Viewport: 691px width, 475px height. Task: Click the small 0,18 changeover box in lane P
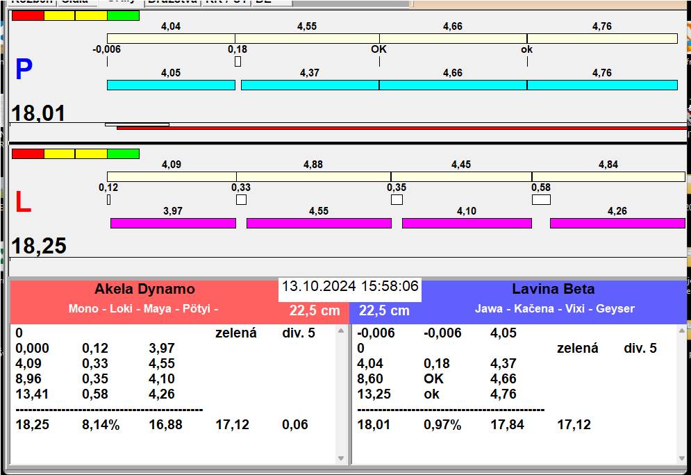(x=238, y=62)
